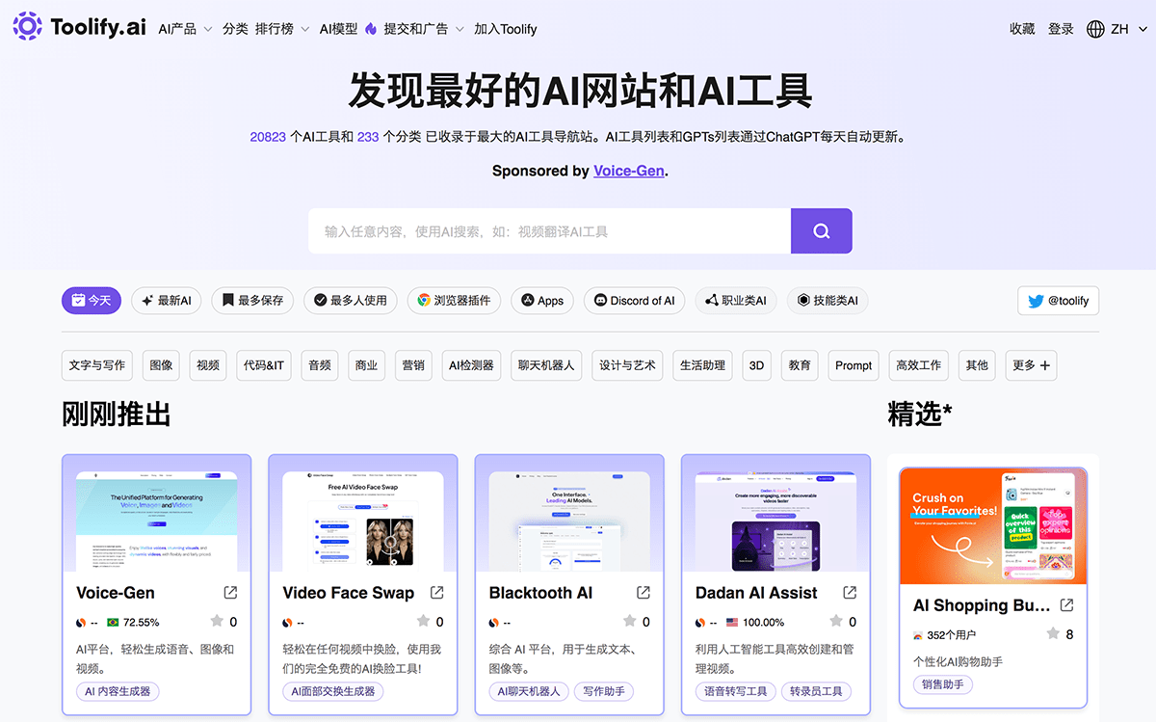The height and width of the screenshot is (722, 1156).
Task: Open the 排行榜 dropdown menu
Action: pyautogui.click(x=279, y=28)
